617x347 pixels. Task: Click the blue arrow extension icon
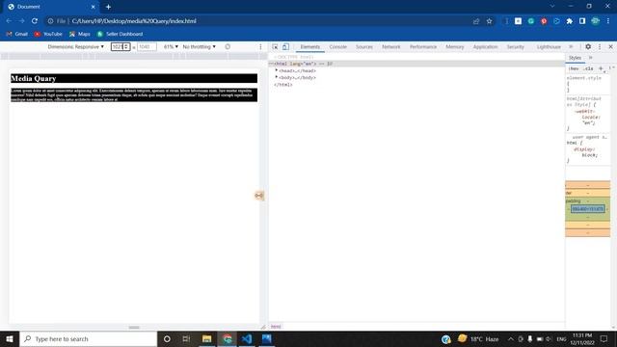557,21
